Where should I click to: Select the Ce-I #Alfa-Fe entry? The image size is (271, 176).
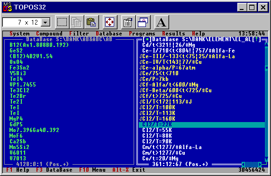tap(189, 51)
